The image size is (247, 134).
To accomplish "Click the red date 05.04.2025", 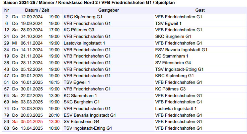I will coord(31,121).
